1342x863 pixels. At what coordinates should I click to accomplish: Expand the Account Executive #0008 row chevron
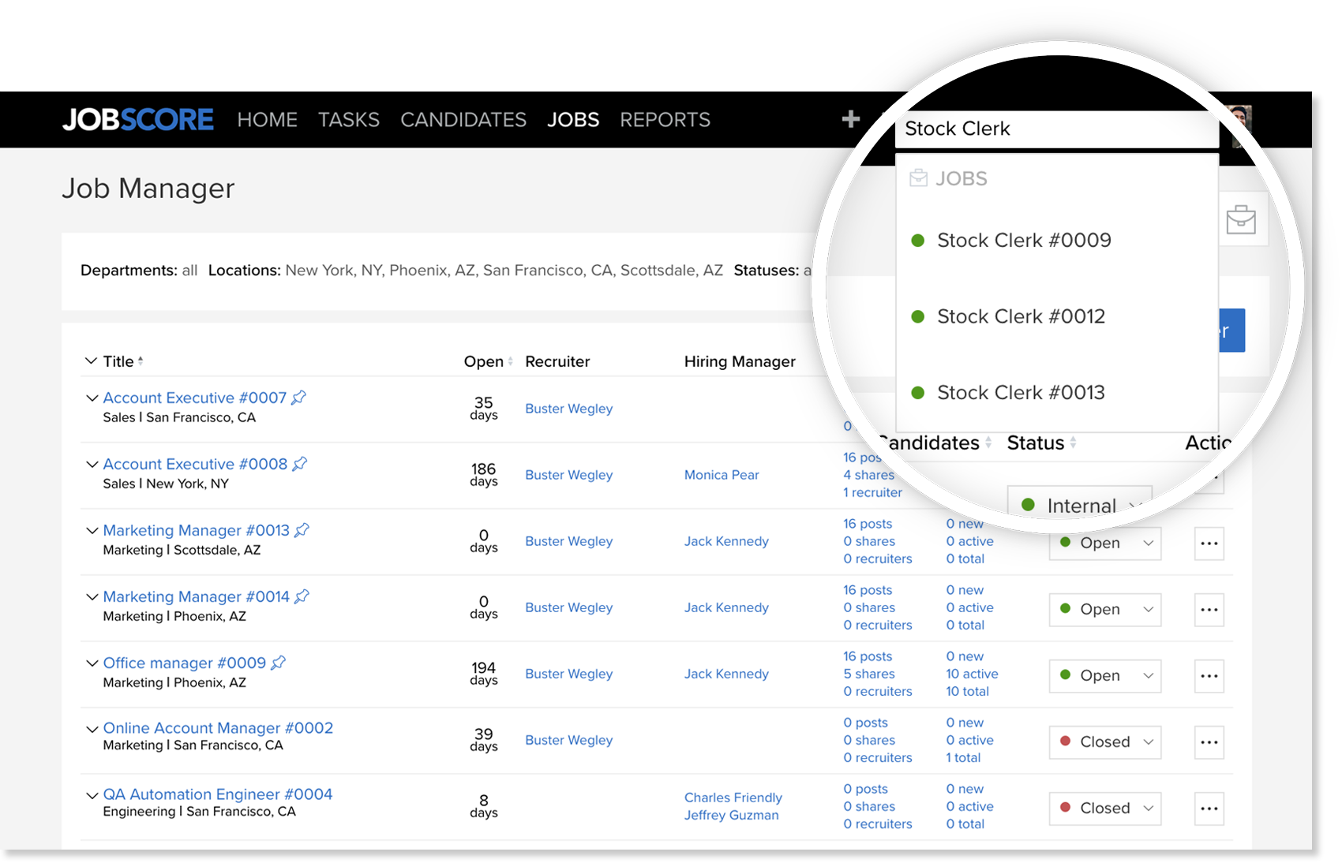click(x=92, y=464)
